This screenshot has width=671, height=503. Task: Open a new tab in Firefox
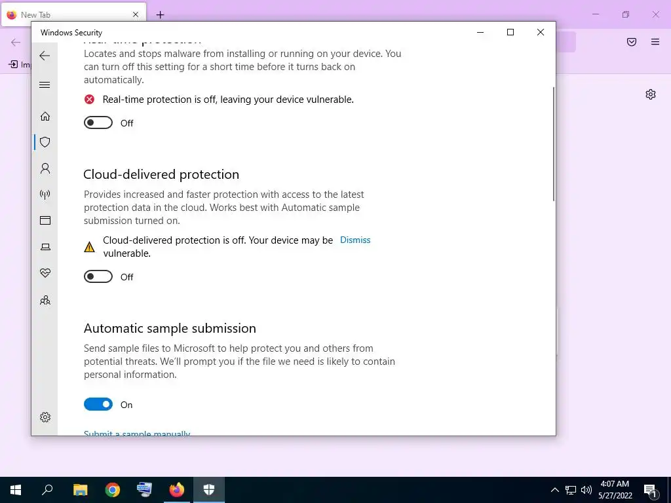coord(160,15)
